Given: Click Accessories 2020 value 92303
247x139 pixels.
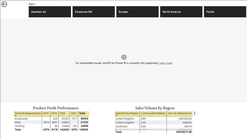Looking at the screenshot, I should [x=65, y=119].
